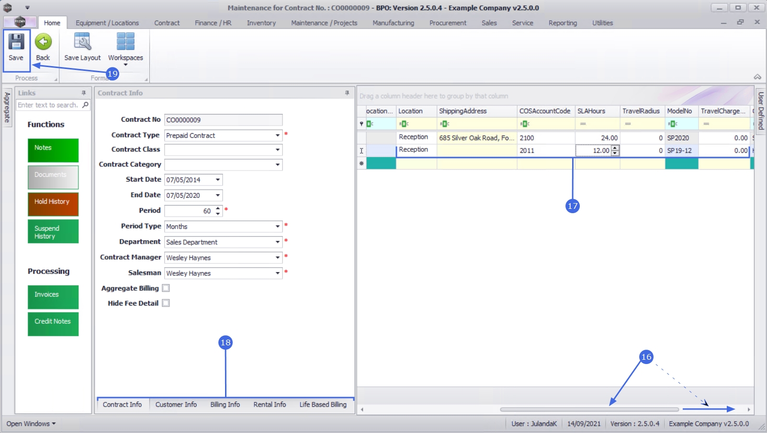
Task: Open the Contract Category dropdown
Action: click(x=277, y=165)
